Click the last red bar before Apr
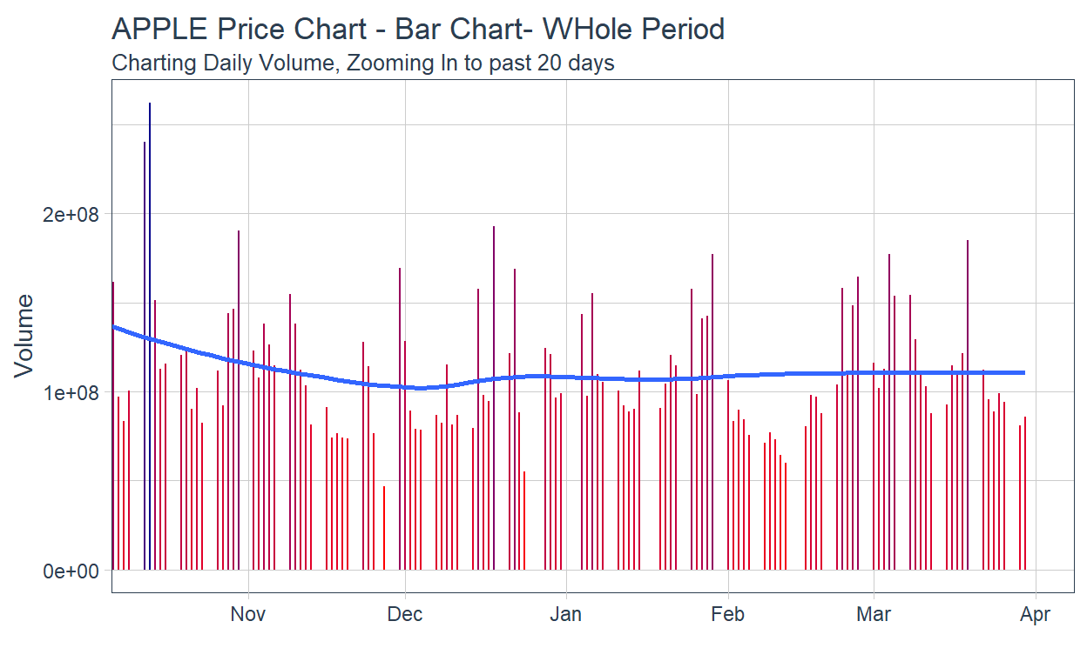This screenshot has width=1087, height=668. click(x=1025, y=496)
